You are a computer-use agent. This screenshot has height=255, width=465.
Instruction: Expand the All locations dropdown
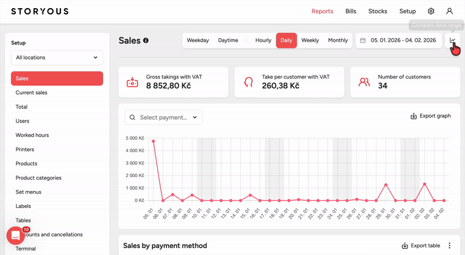tap(57, 58)
